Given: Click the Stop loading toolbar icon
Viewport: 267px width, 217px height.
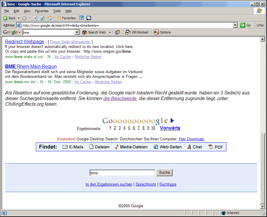Looking at the screenshot, I should tap(35, 18).
